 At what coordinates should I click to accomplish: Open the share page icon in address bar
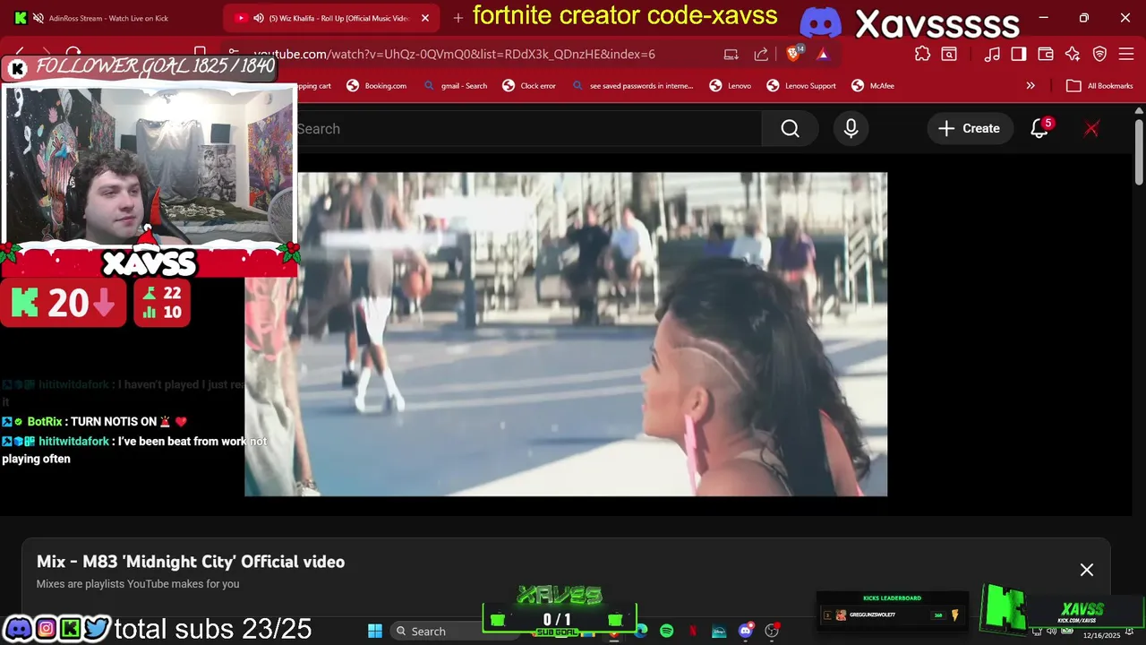click(761, 54)
